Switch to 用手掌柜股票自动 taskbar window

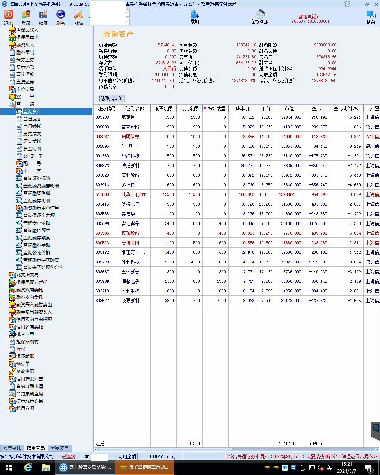144,468
